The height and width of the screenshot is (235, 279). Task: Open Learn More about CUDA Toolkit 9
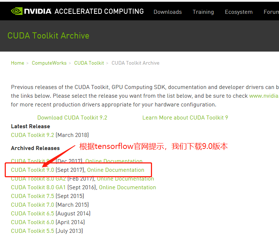(185, 118)
